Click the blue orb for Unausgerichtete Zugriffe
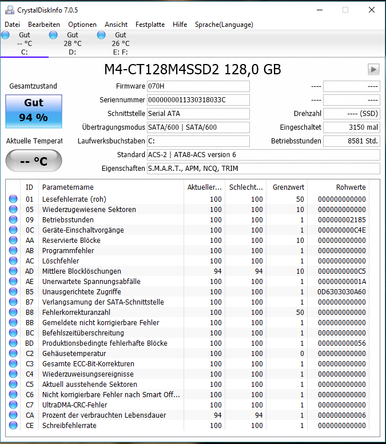The width and height of the screenshot is (386, 444). [13, 291]
